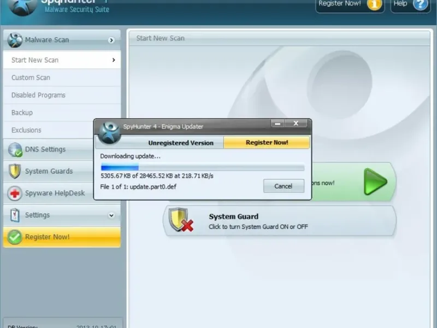Click the blue question mark Help icon
Image resolution: width=437 pixels, height=328 pixels.
(x=420, y=4)
